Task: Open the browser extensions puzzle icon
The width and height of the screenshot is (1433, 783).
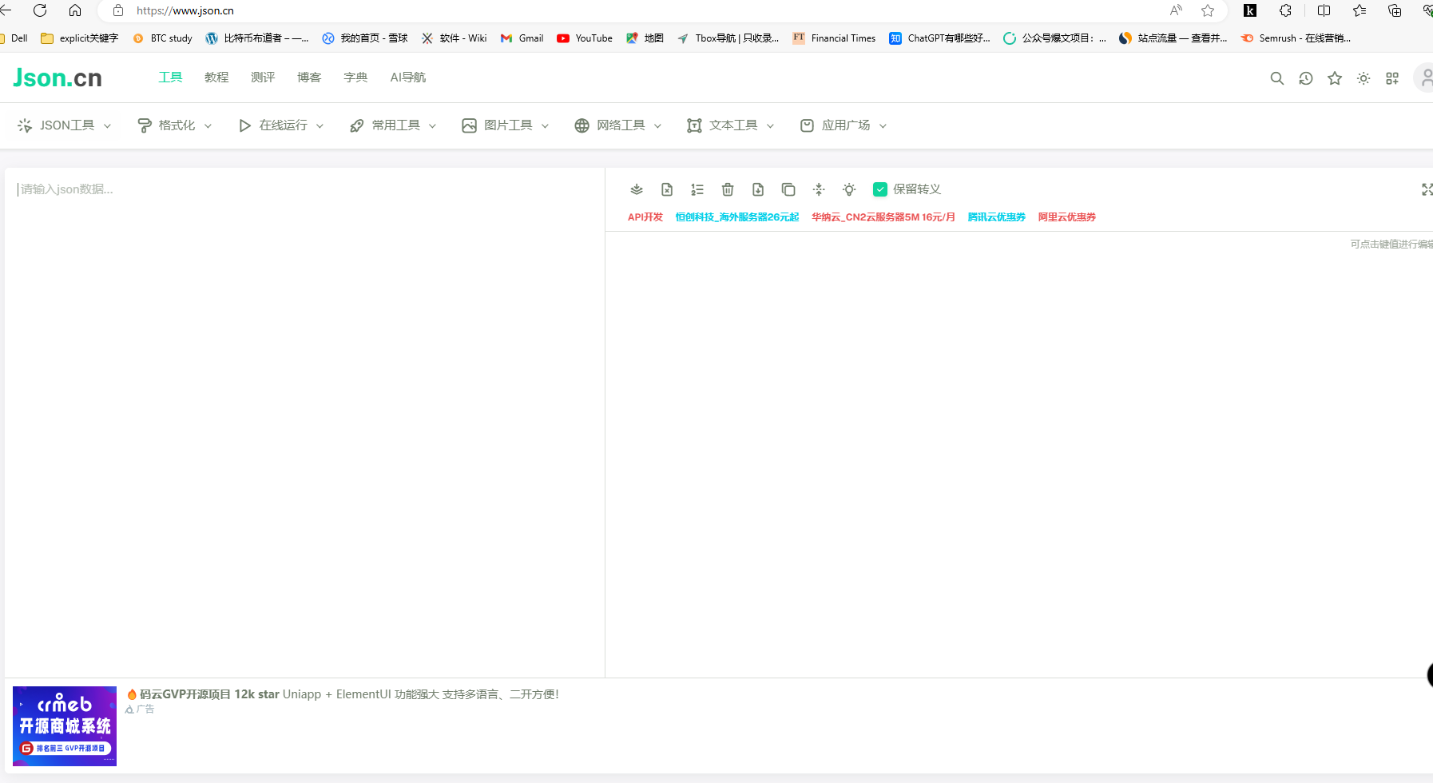Action: [1285, 10]
